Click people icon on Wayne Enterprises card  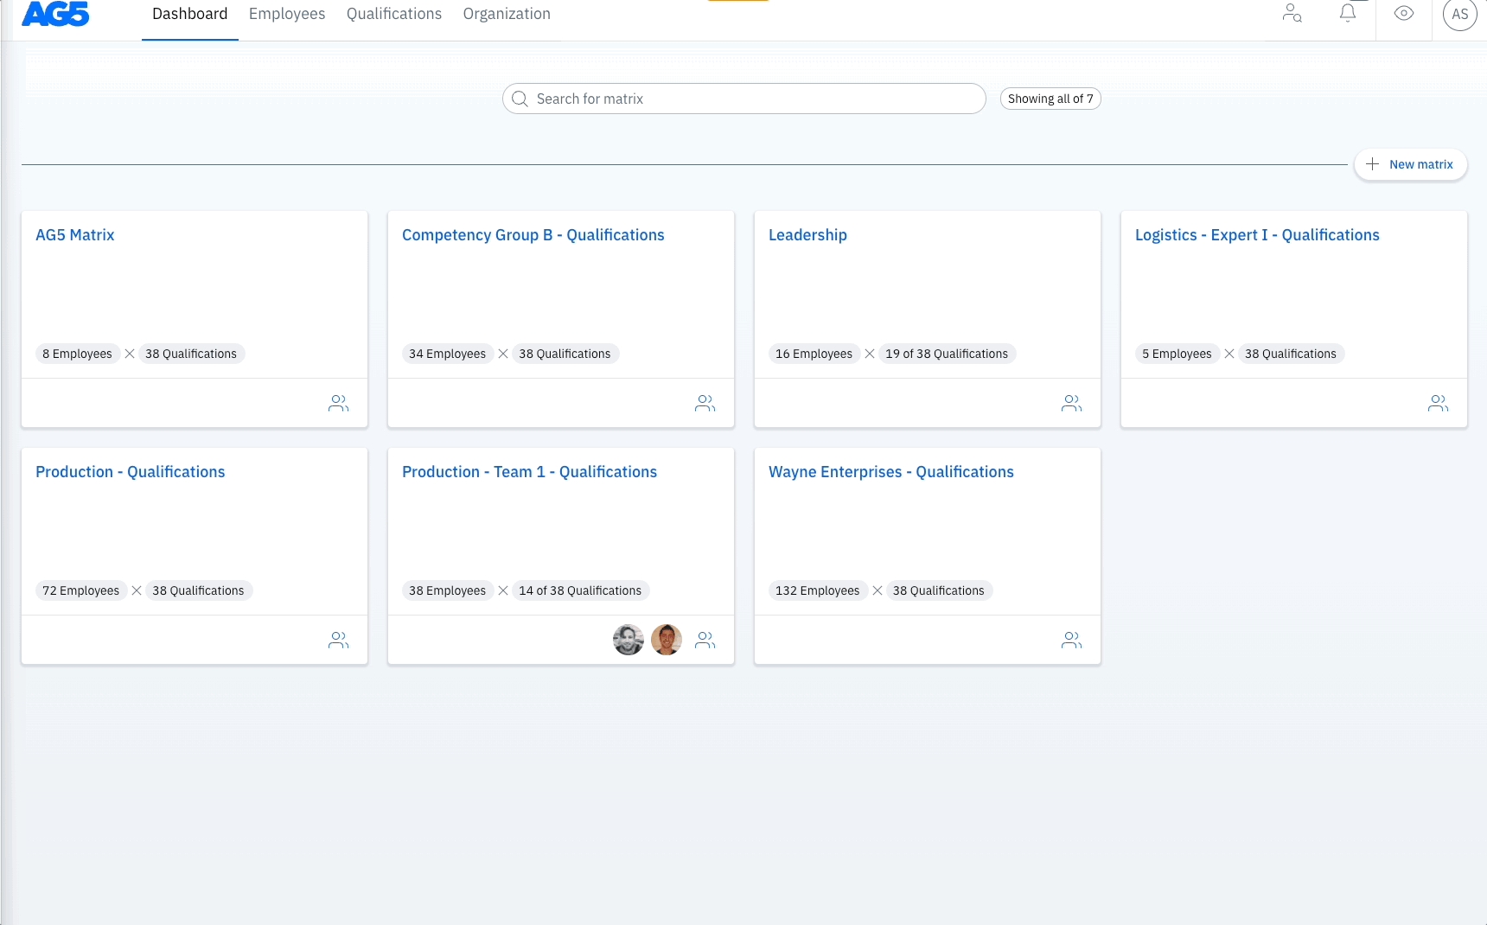point(1071,640)
